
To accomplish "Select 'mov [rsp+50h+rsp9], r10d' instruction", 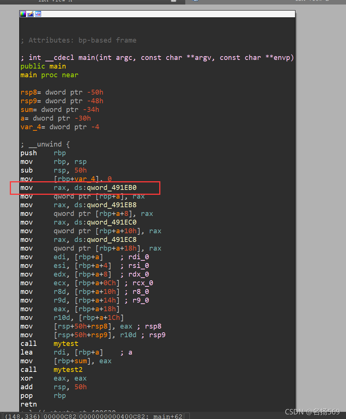I will click(x=78, y=335).
